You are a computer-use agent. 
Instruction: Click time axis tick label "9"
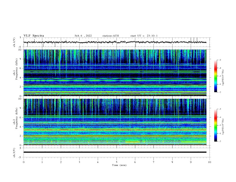[191, 162]
